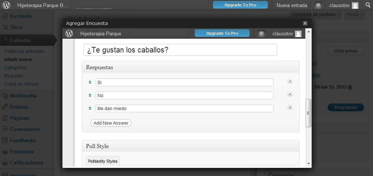The width and height of the screenshot is (373, 176).
Task: Open Multimedia in the sidebar menu
Action: pos(23,96)
